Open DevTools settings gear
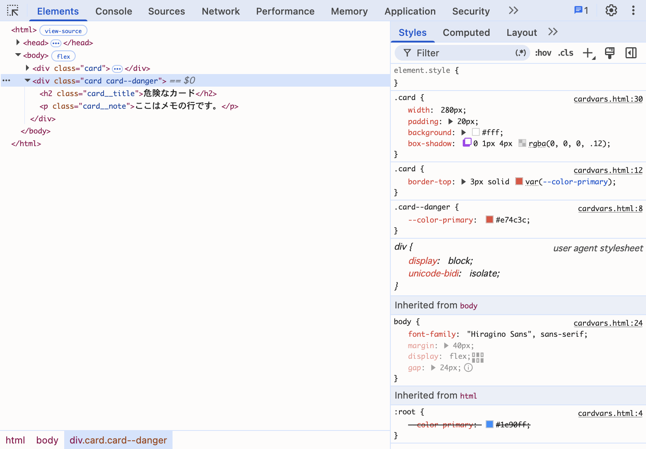Screen dimensions: 646x449 click(611, 11)
